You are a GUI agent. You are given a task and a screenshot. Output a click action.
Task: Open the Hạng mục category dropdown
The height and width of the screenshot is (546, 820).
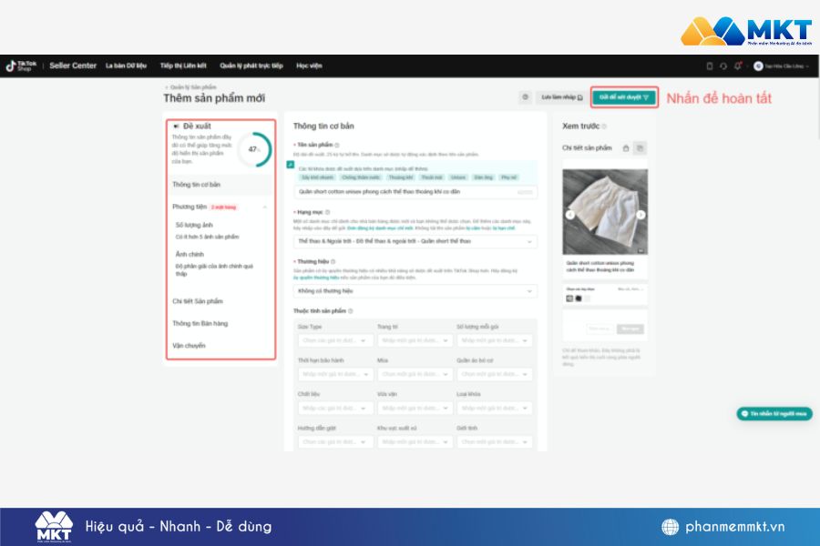coord(415,241)
